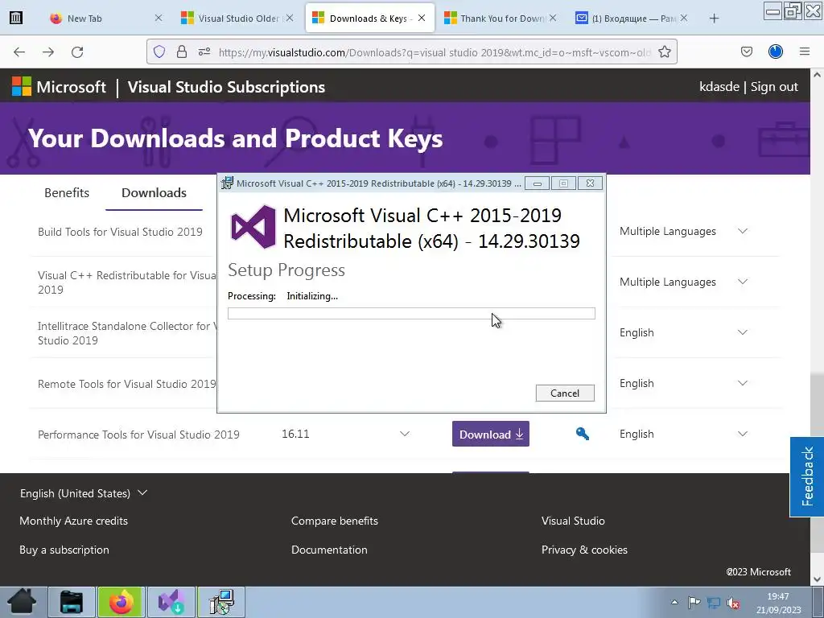
Task: Open English (United States) locale selector
Action: click(84, 493)
